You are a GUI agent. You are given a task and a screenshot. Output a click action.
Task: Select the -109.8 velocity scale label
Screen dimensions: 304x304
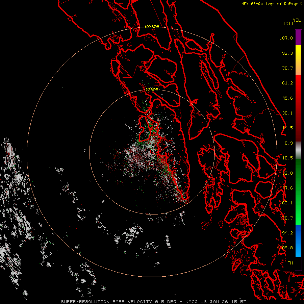[285, 248]
